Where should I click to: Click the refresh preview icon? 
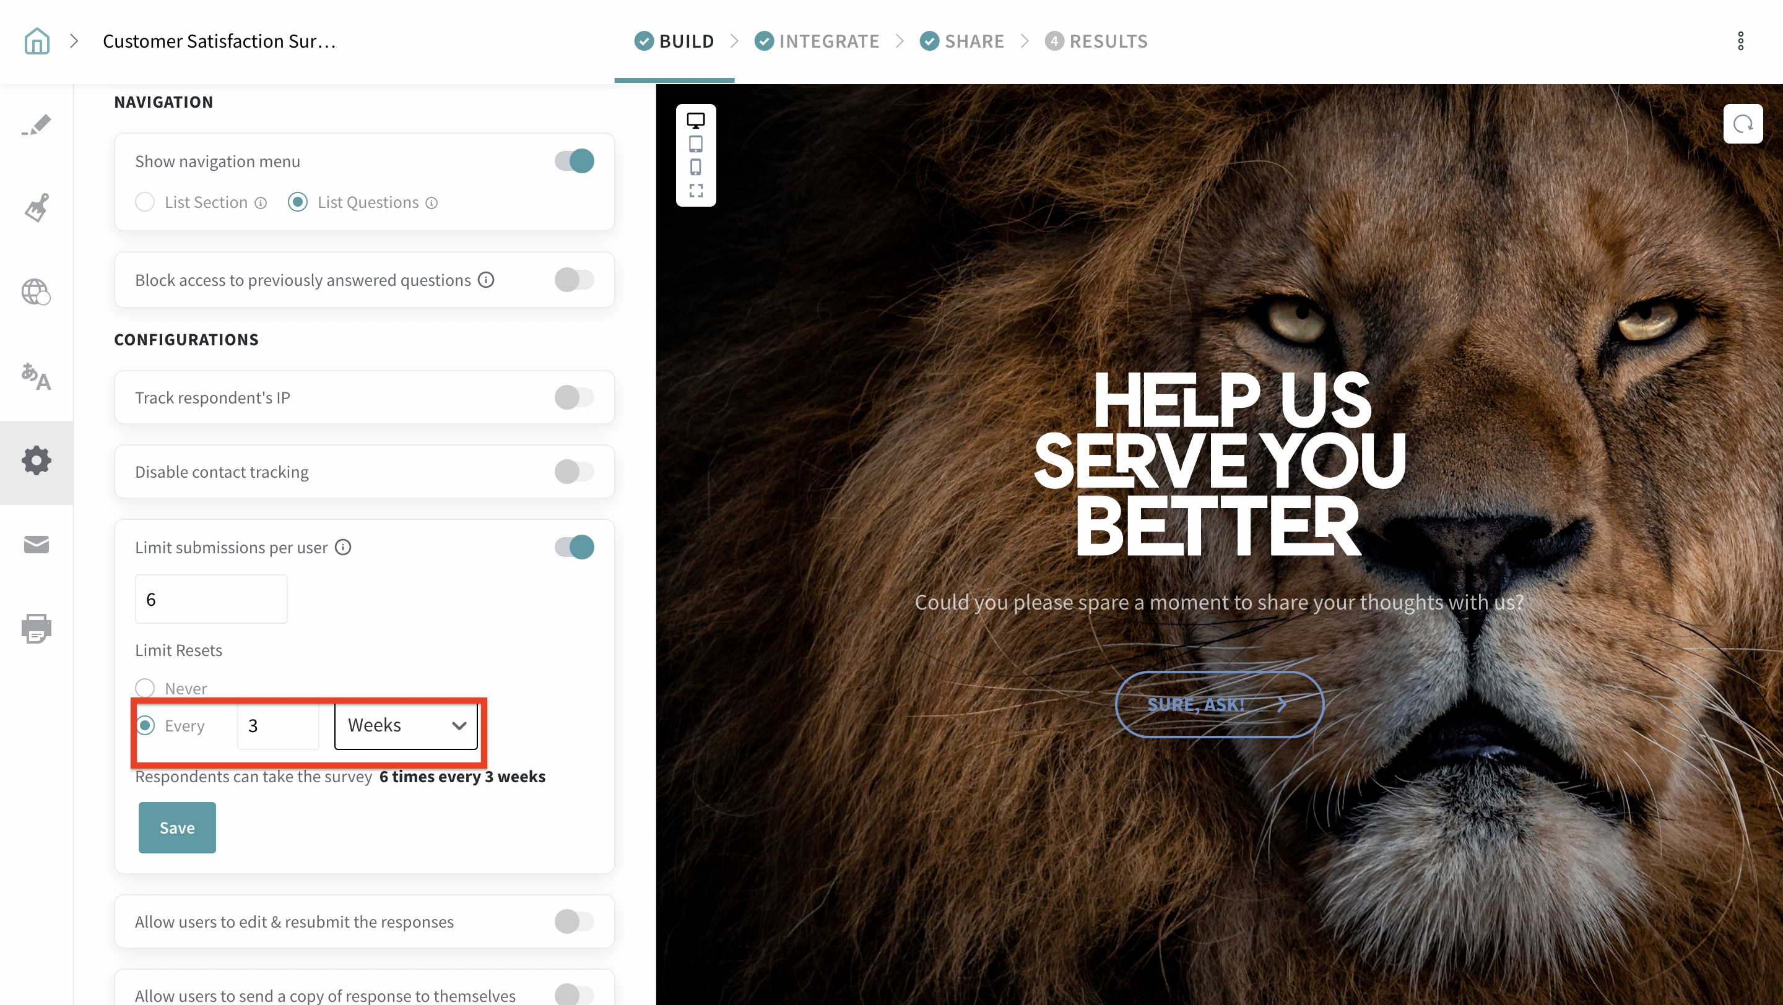(1742, 124)
